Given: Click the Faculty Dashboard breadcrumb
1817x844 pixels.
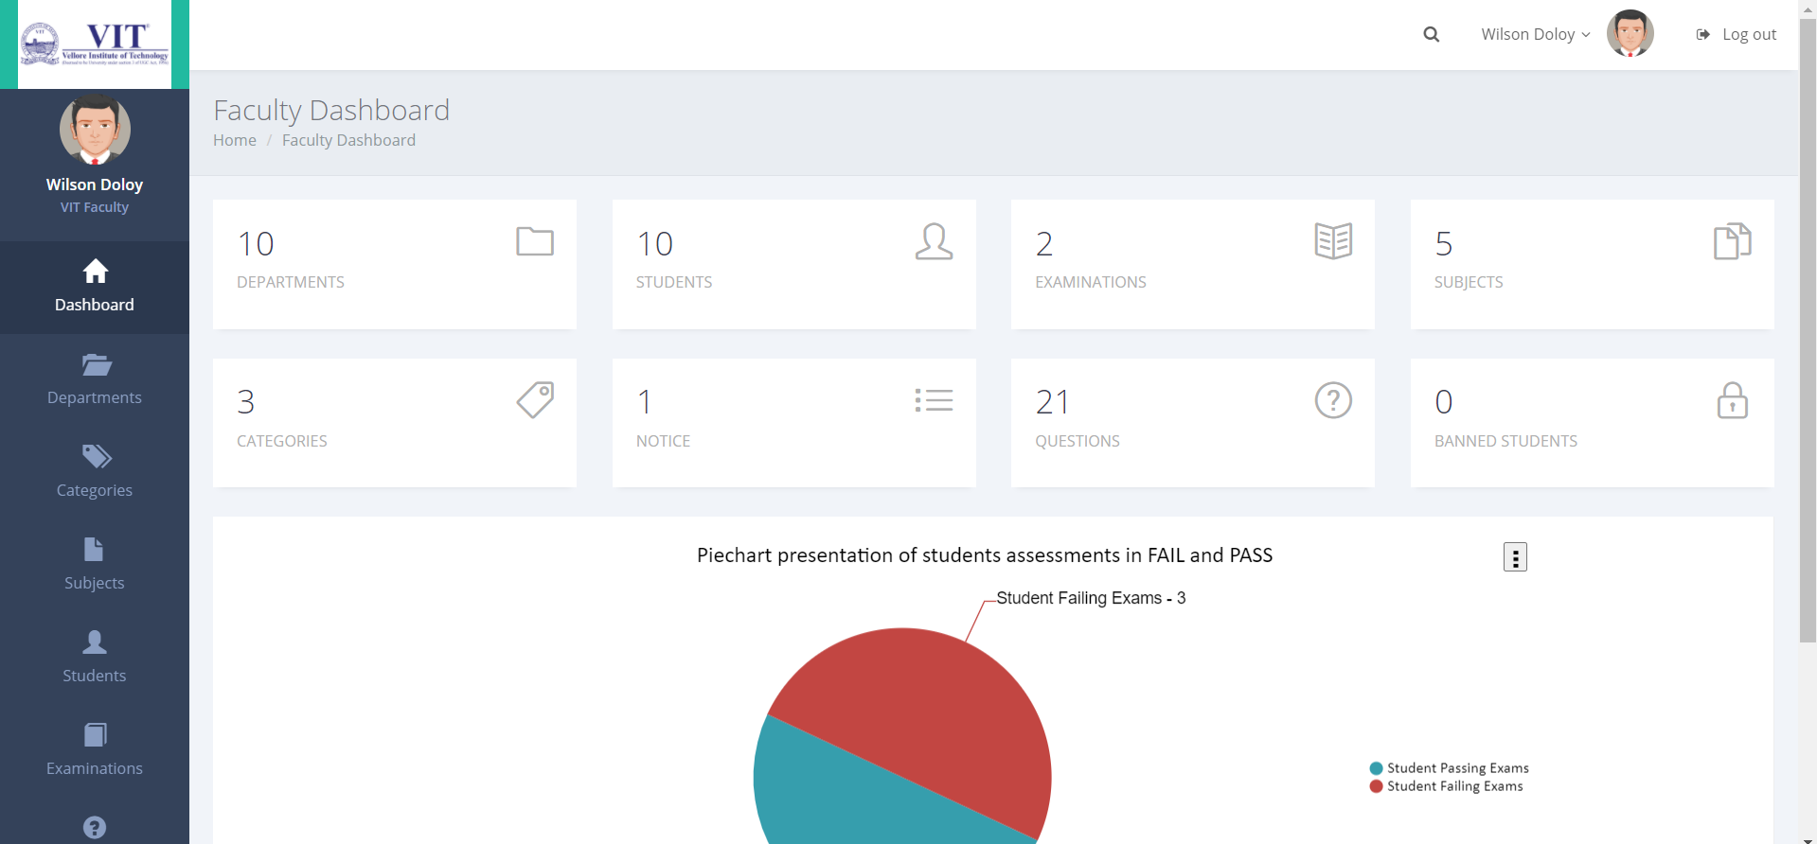Looking at the screenshot, I should pyautogui.click(x=348, y=140).
